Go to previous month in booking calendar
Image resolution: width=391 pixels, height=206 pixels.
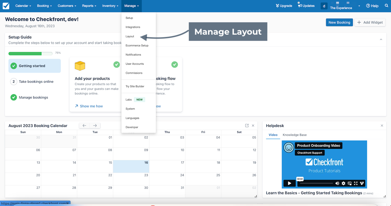point(84,126)
